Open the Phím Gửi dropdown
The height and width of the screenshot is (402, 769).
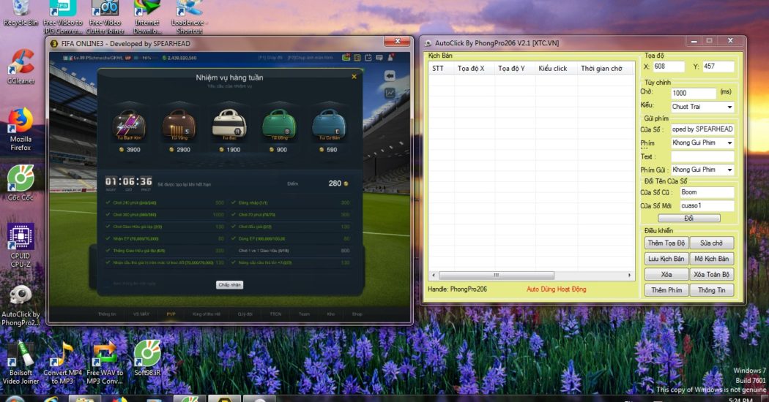(702, 170)
